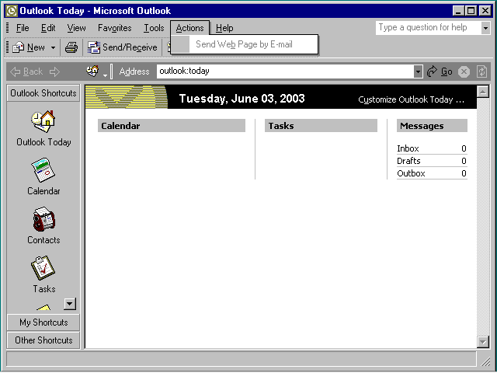The height and width of the screenshot is (373, 497).
Task: Click the Calendar section header
Action: (172, 126)
